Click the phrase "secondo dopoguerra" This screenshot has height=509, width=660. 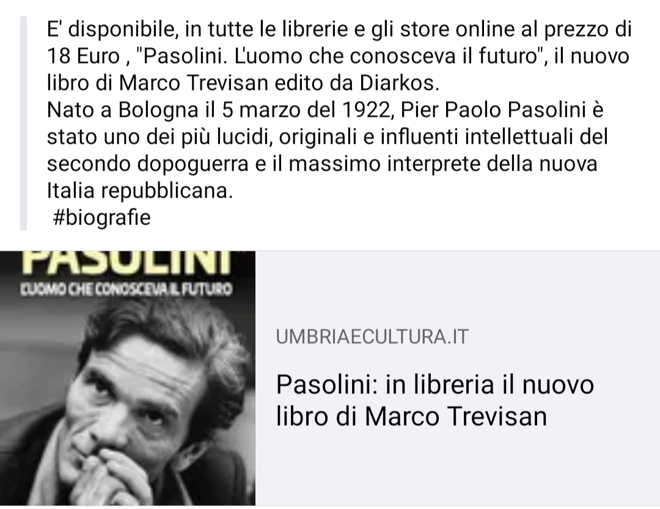[x=147, y=164]
